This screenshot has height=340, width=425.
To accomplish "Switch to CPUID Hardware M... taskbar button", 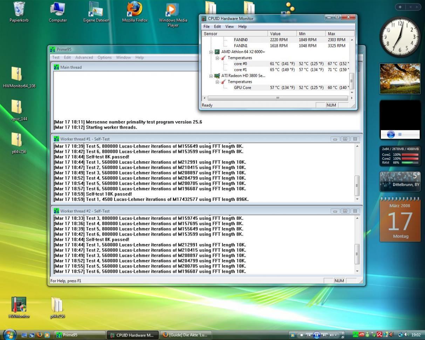I will (x=132, y=335).
